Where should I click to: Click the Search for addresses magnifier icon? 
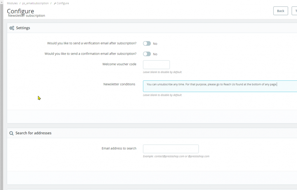11,133
